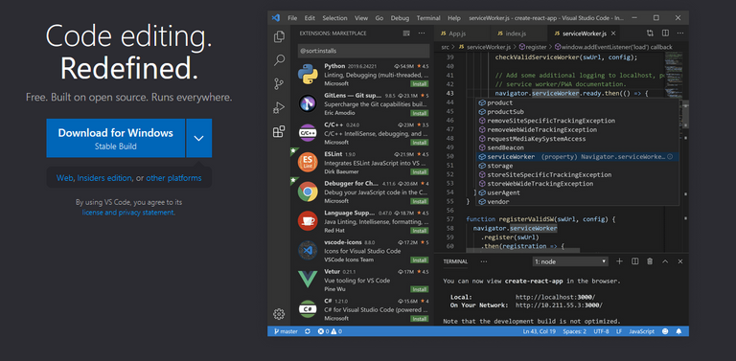Click the @sort:installs search field
Image resolution: width=736 pixels, height=361 pixels.
(364, 51)
